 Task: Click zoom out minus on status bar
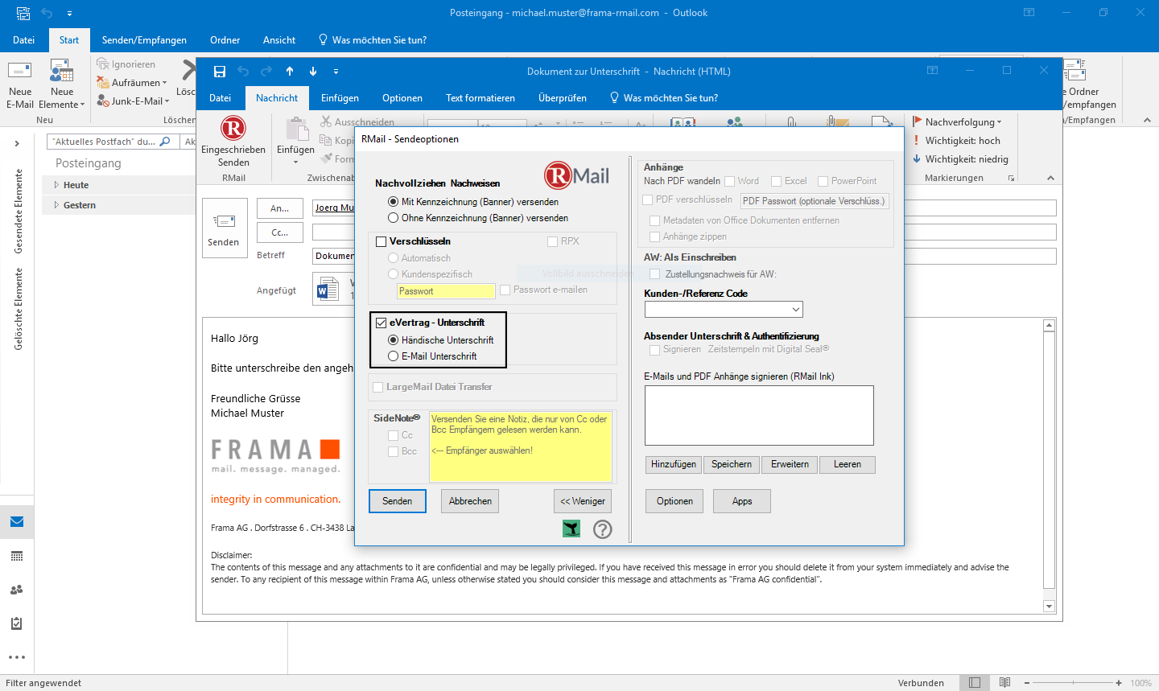click(1028, 683)
